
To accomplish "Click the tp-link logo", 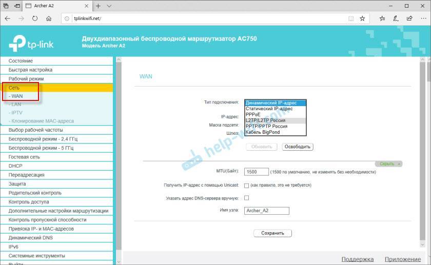I will click(31, 44).
